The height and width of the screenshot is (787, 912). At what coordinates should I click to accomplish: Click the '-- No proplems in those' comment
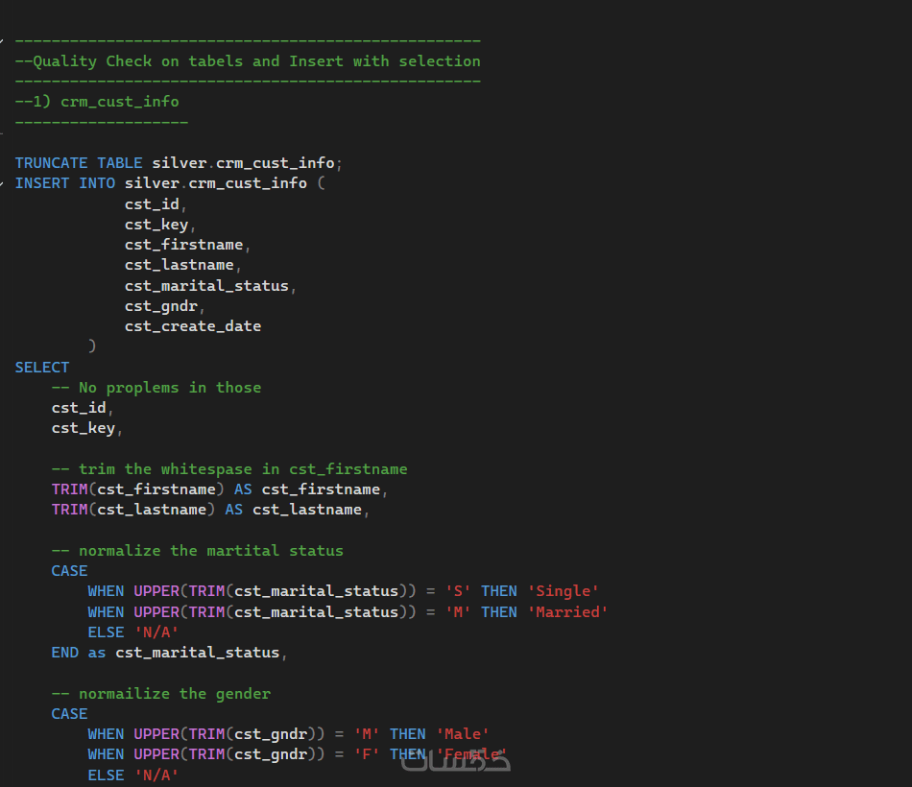click(x=156, y=388)
